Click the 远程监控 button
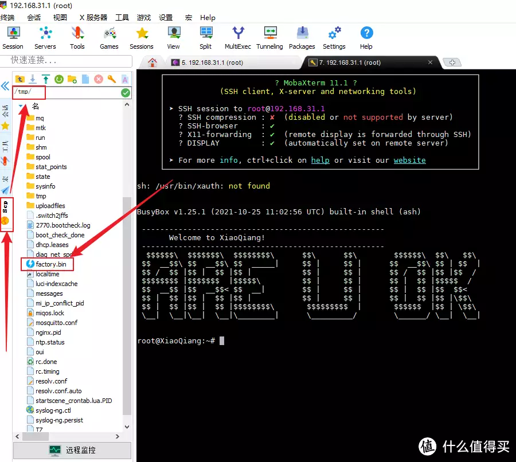The width and height of the screenshot is (516, 462). (72, 450)
